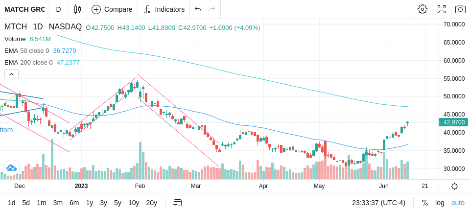Click the May label on time axis

click(319, 186)
